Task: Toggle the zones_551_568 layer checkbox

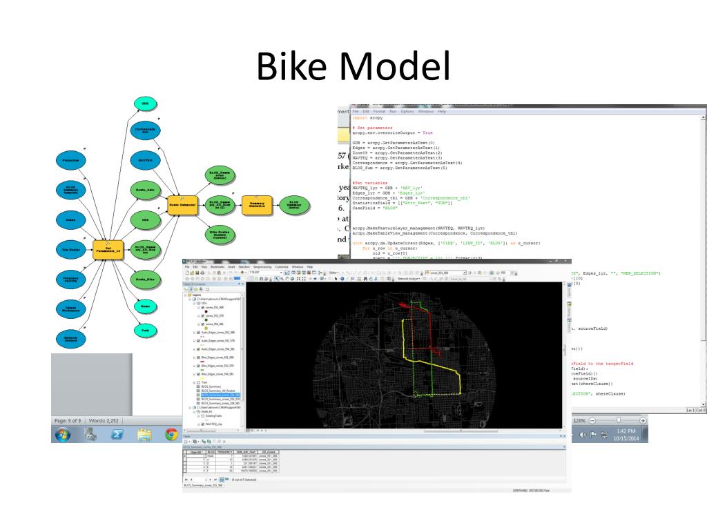Action: tap(203, 307)
